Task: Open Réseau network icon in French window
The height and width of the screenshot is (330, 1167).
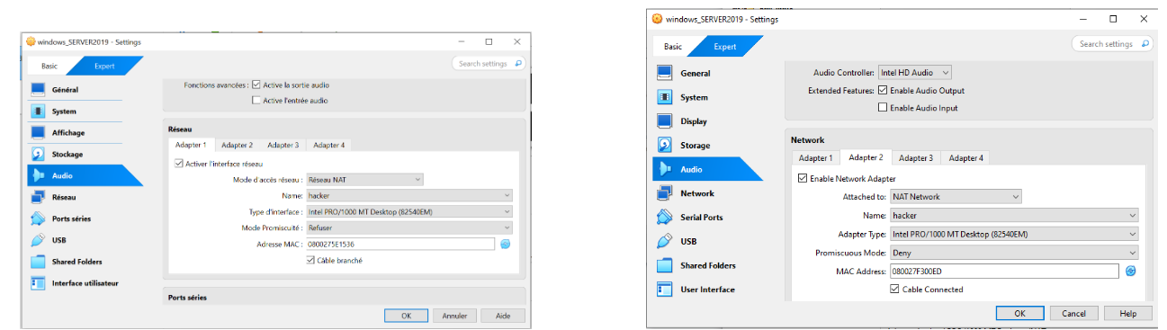Action: point(38,197)
